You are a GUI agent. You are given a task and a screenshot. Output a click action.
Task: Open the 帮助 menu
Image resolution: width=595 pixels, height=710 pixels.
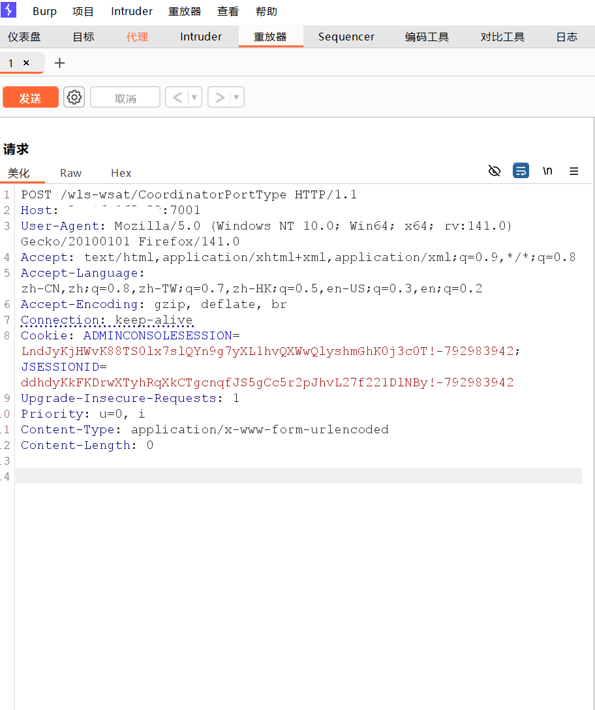(266, 11)
